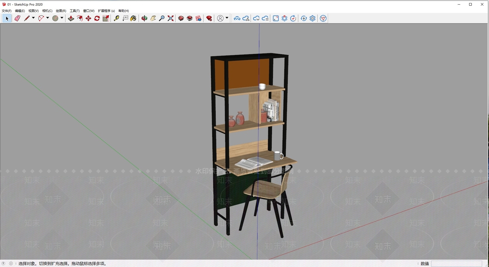The width and height of the screenshot is (489, 267).
Task: Open the Extension Warehouse
Action: (190, 18)
